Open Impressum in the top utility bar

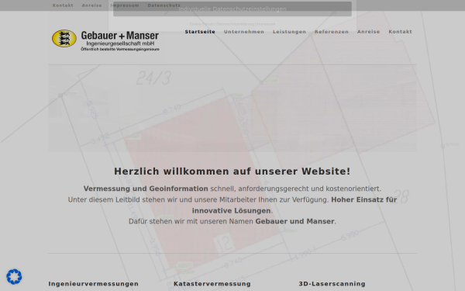[125, 5]
